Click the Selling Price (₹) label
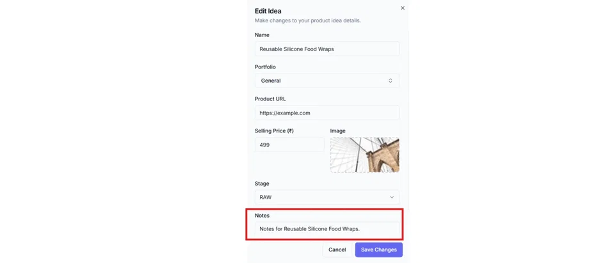This screenshot has height=263, width=589. click(x=274, y=131)
